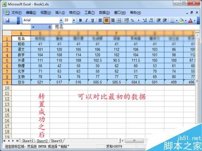This screenshot has height=151, width=202.
Task: Select the cell containing 外语
Action: click(21, 60)
